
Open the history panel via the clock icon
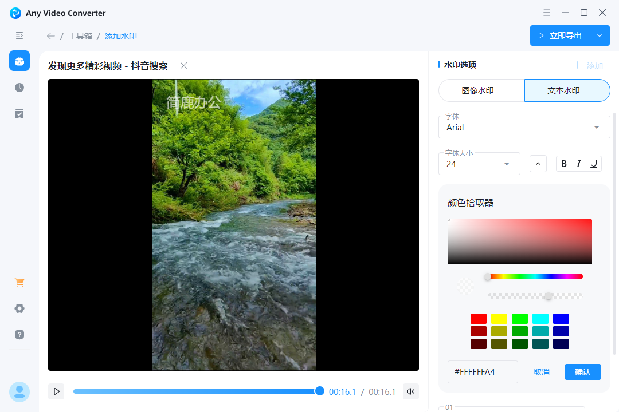click(x=19, y=87)
